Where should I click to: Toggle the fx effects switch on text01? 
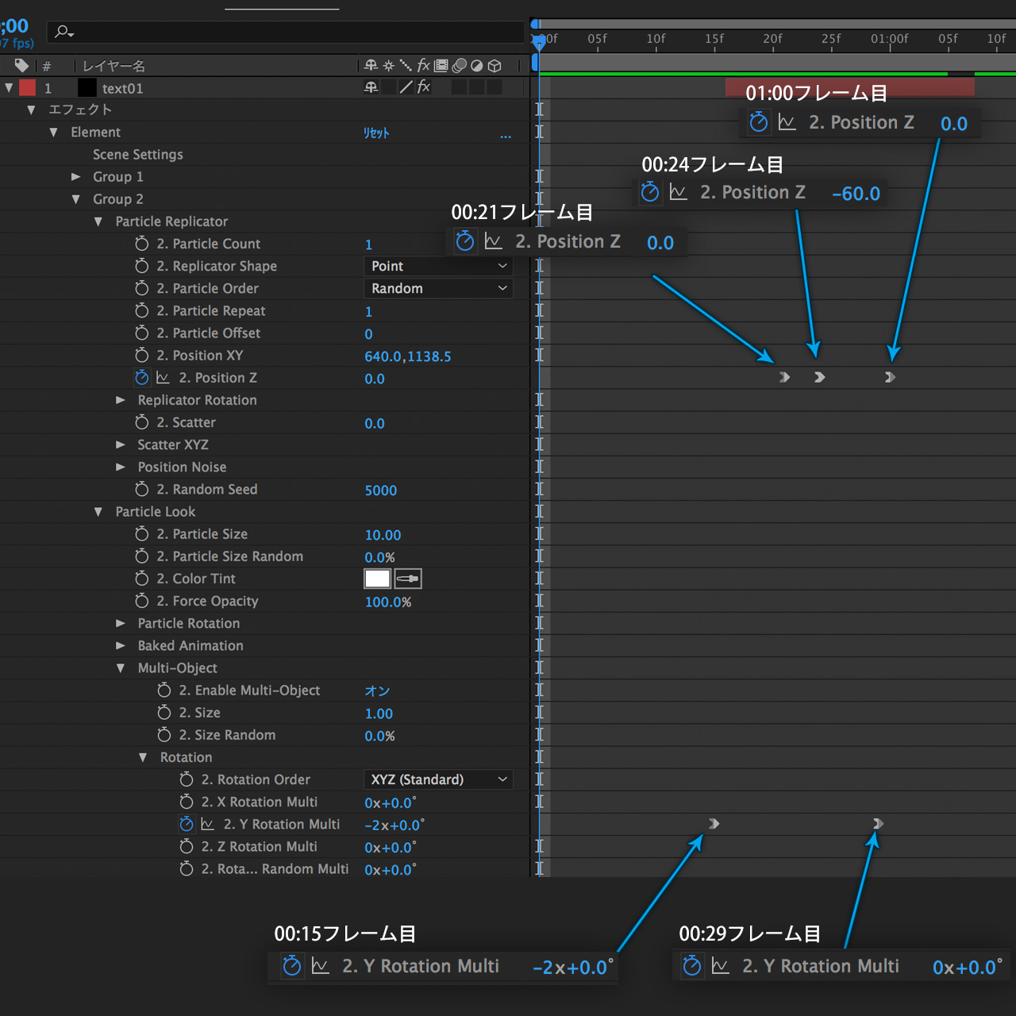click(x=424, y=87)
